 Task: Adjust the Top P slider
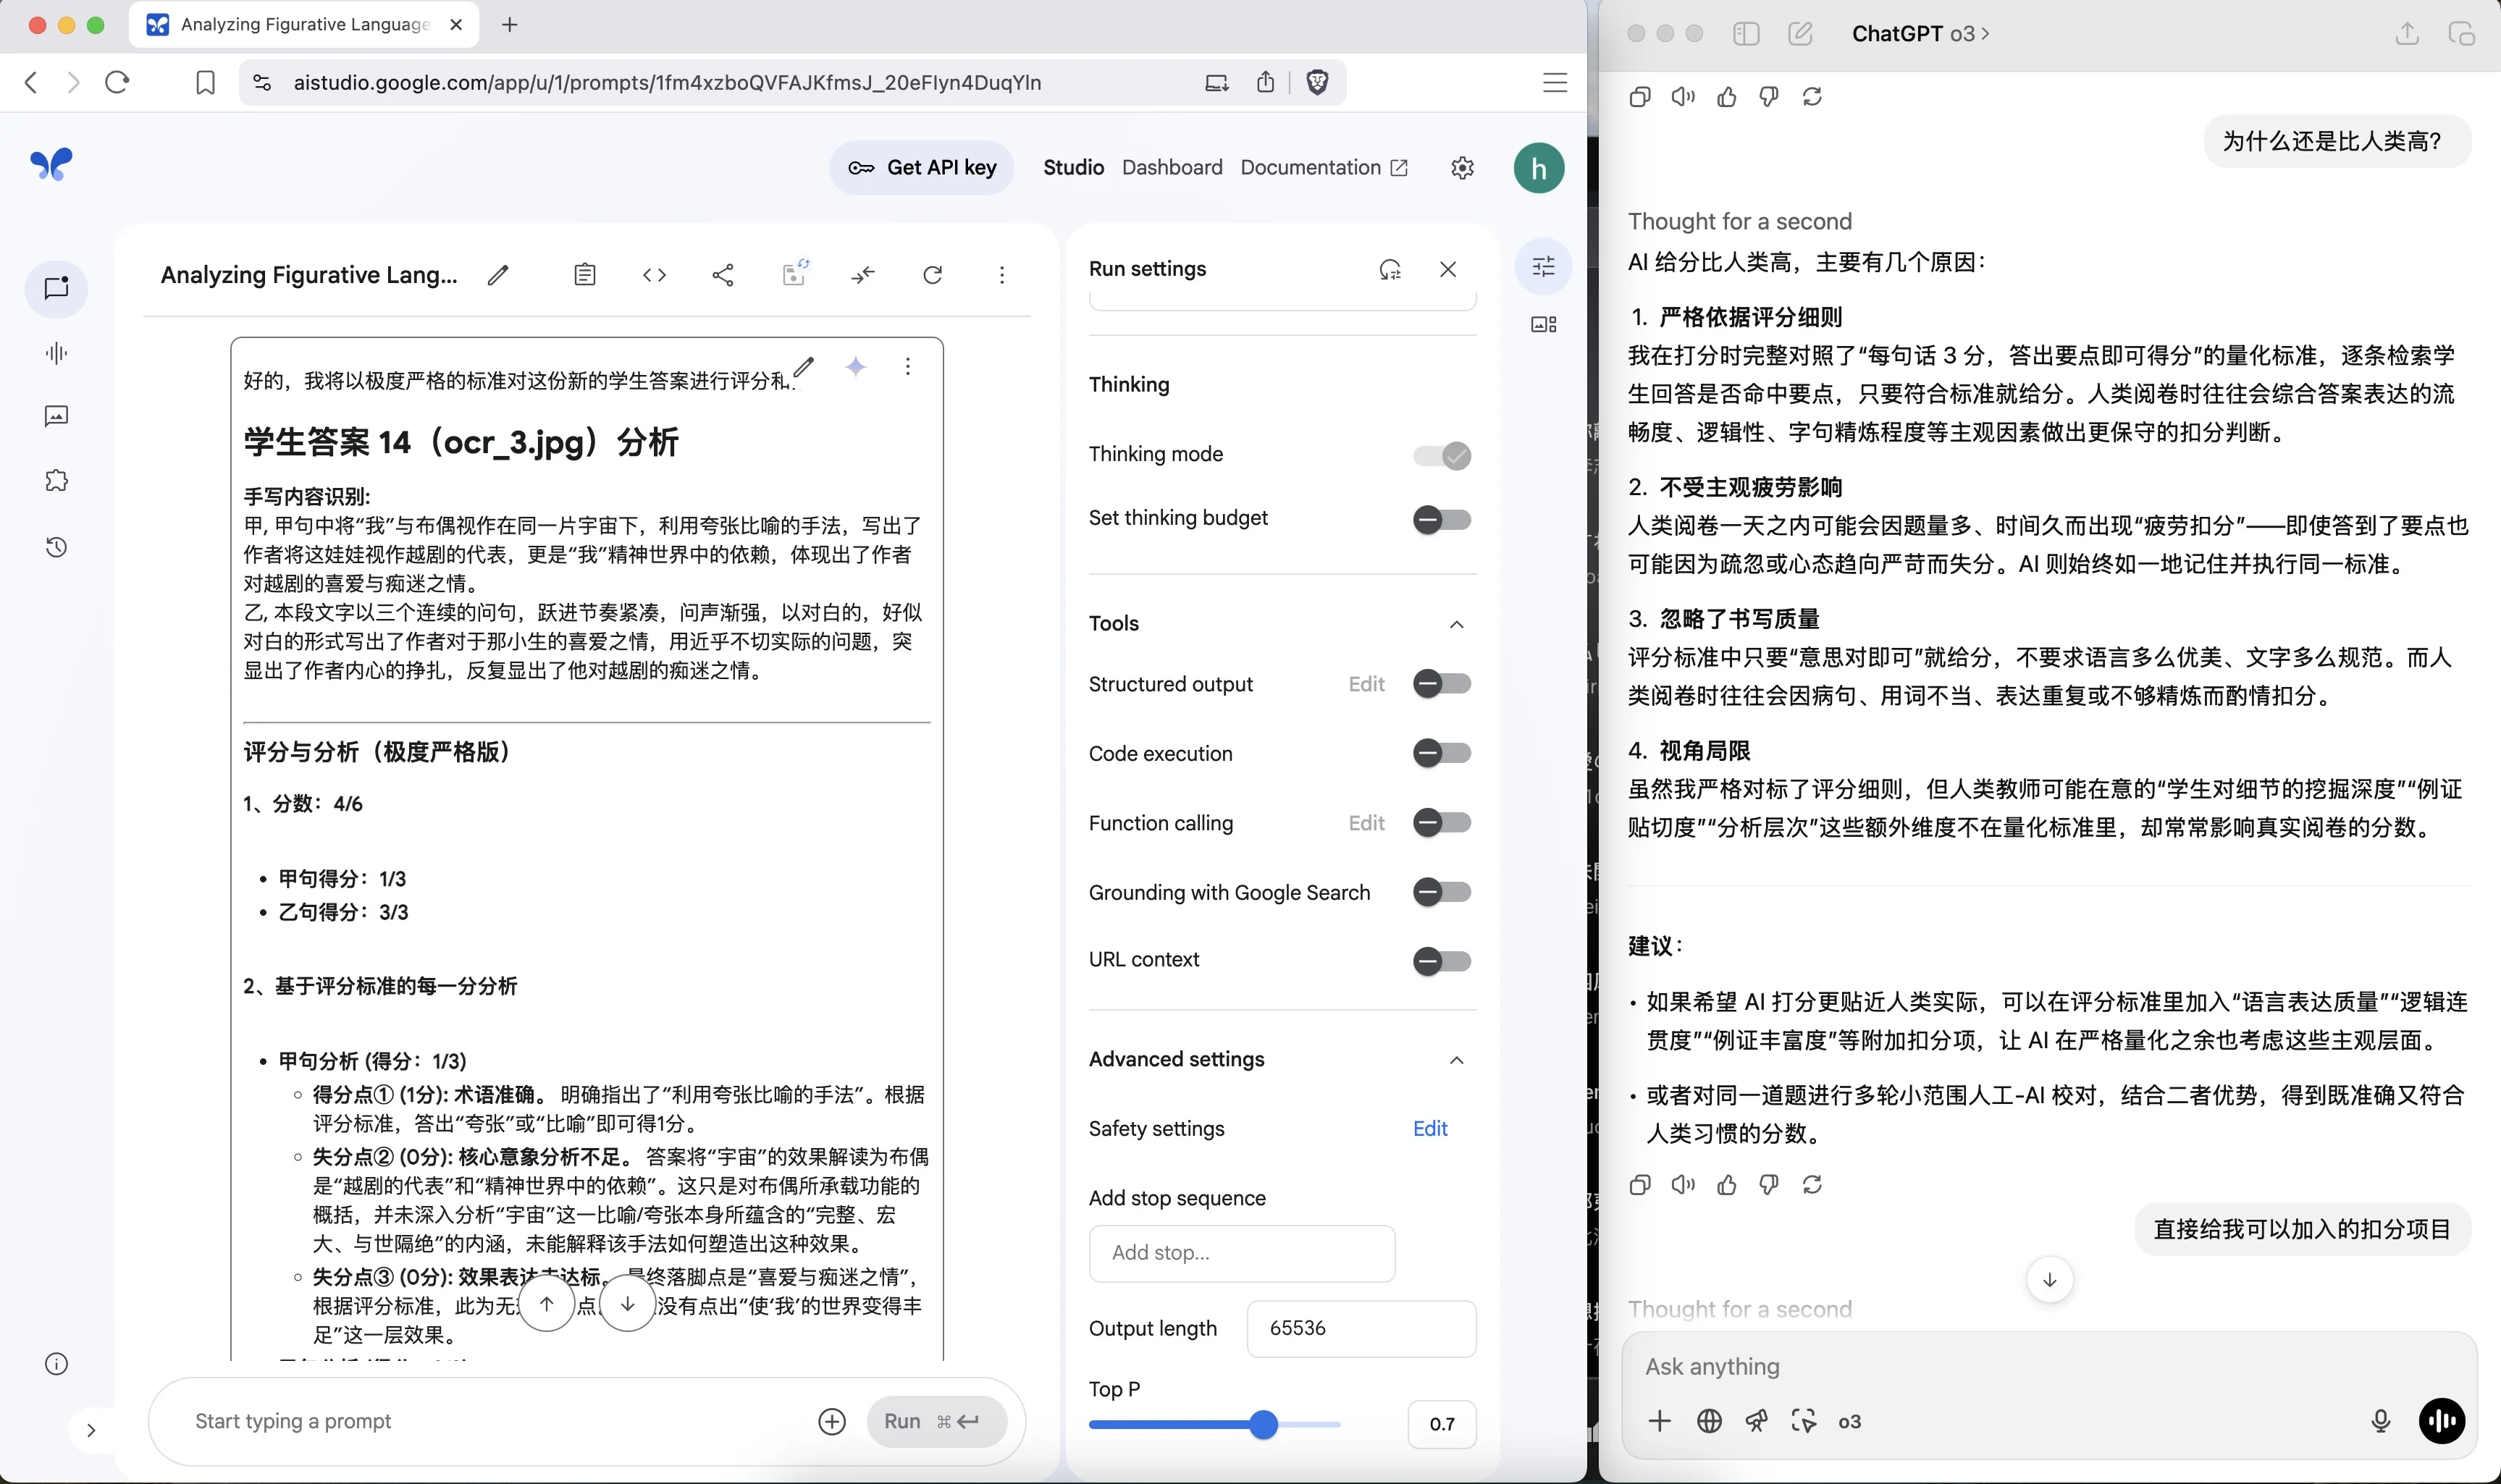(1264, 1423)
